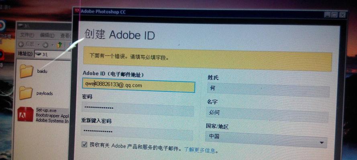Open the Back history dropdown arrow in Explorer

39,44
